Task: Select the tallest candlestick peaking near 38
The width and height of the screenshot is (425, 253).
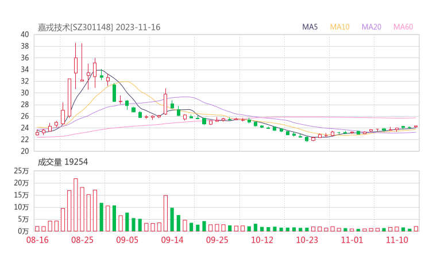Action: pos(76,65)
